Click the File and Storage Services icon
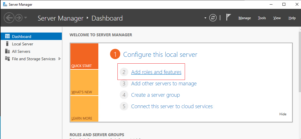The height and width of the screenshot is (139, 301). (x=7, y=59)
